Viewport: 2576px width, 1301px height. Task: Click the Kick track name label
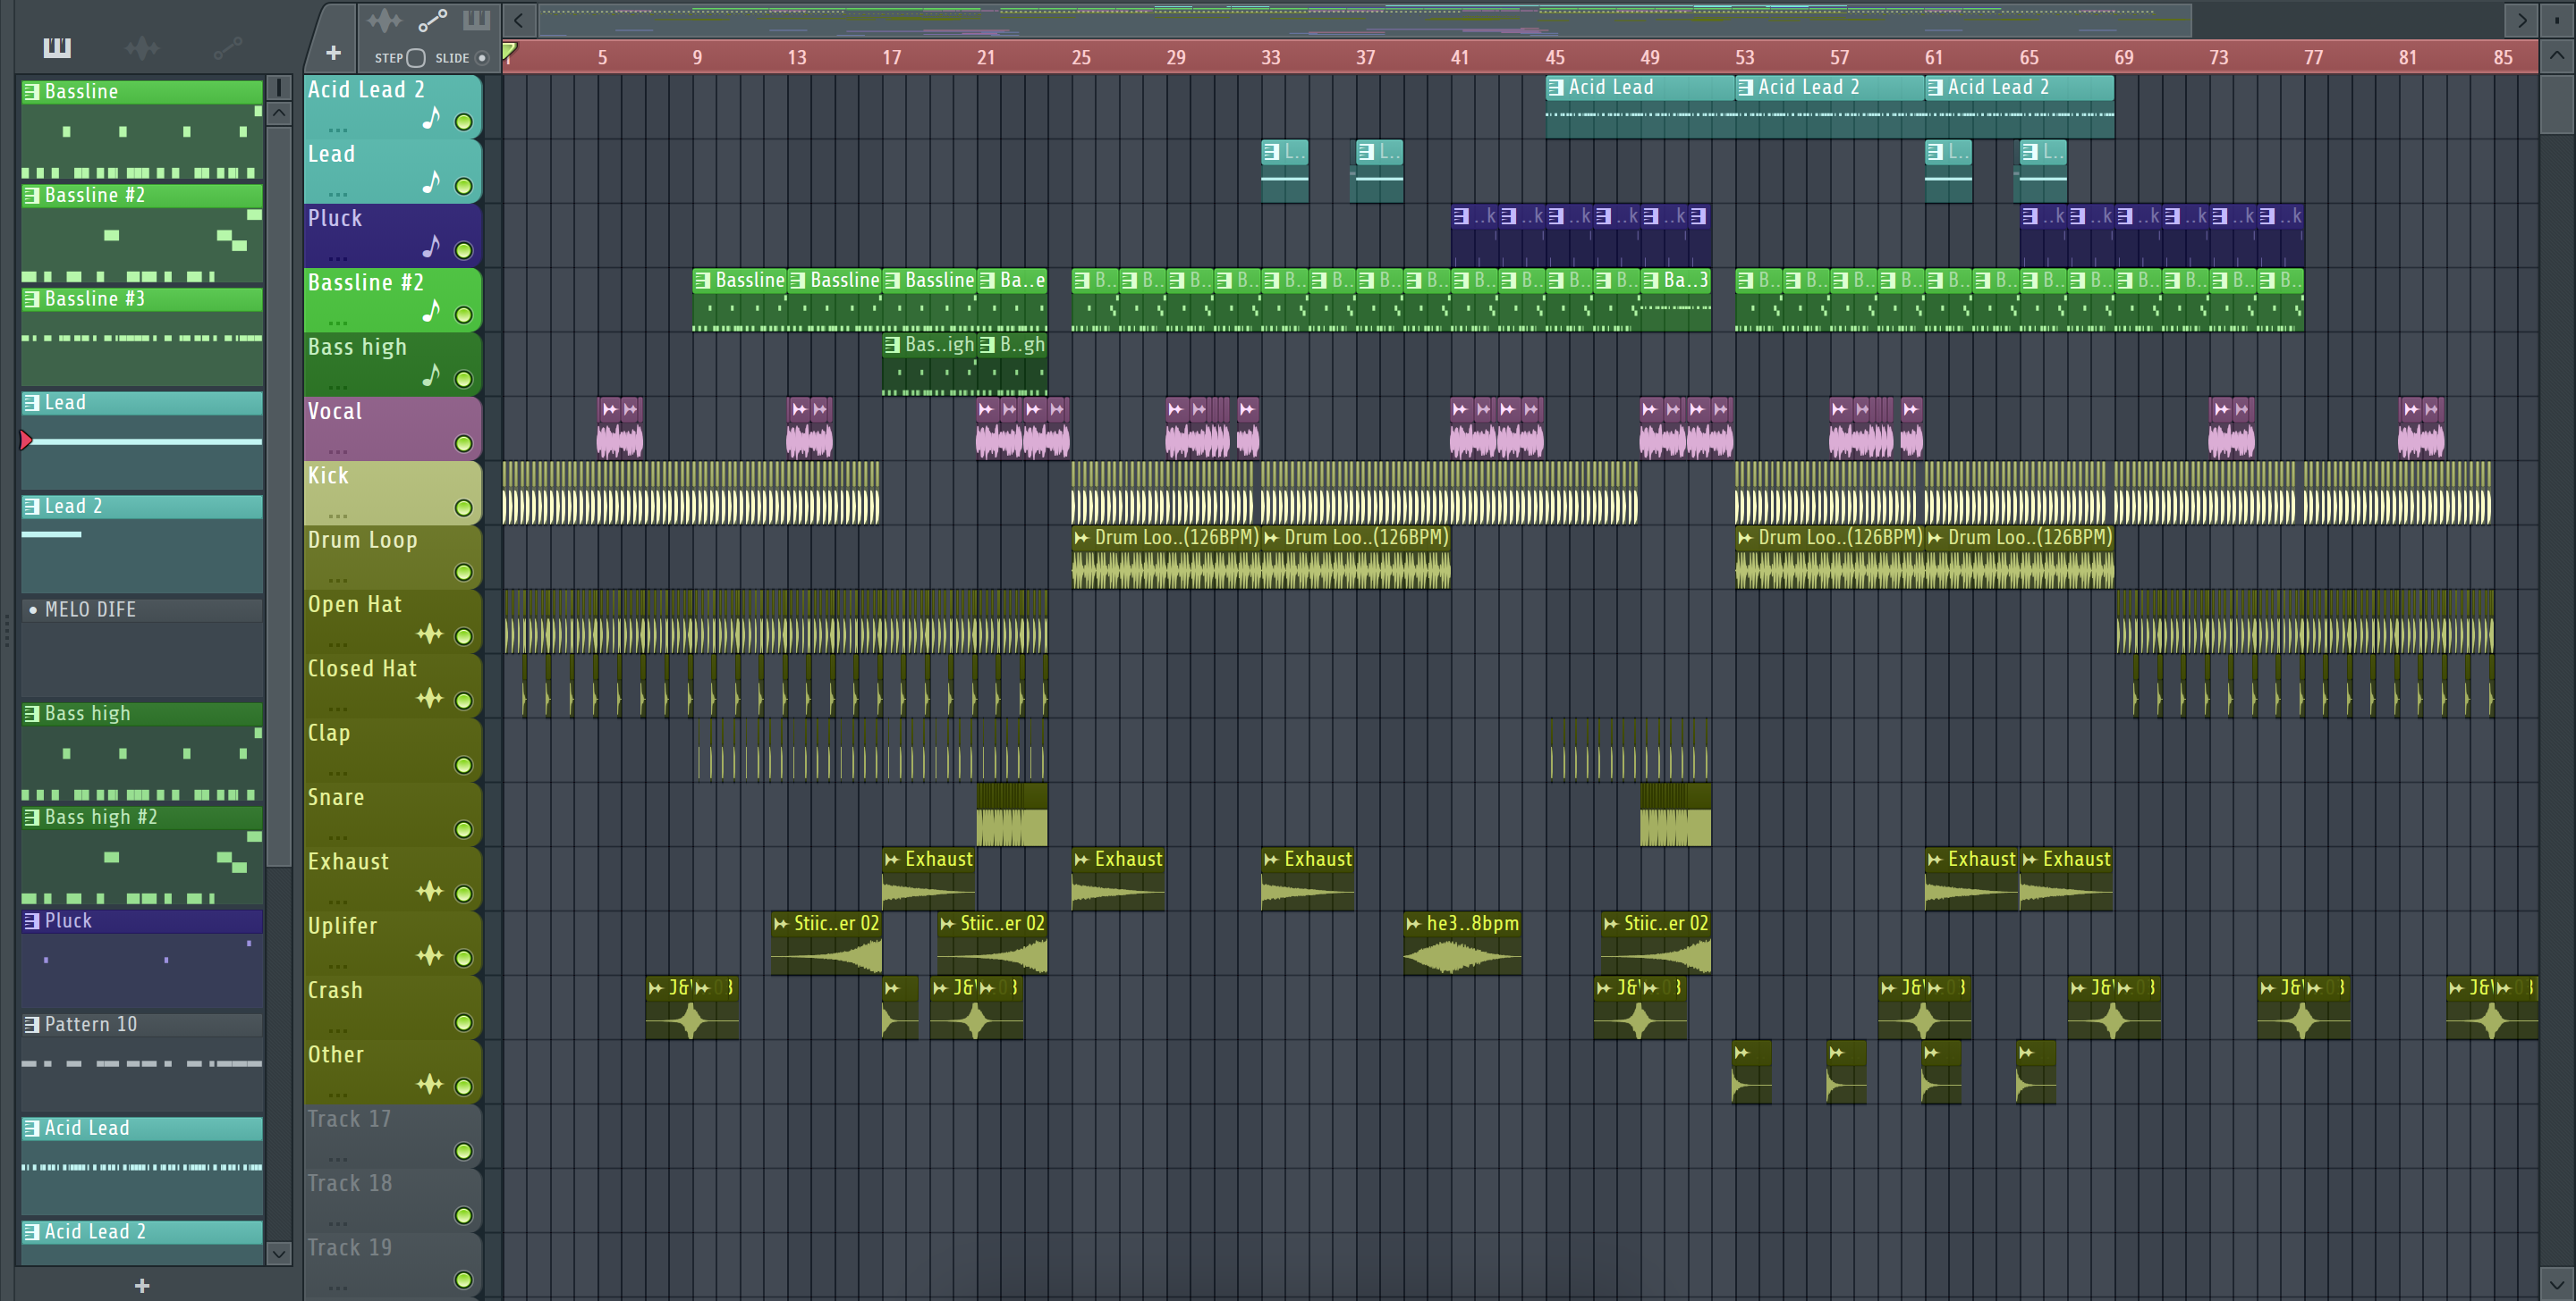[328, 475]
